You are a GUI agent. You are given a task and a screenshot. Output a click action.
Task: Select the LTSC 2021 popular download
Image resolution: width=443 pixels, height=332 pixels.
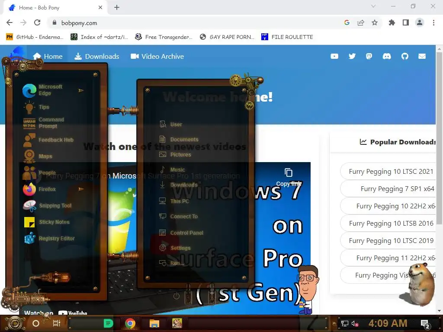tap(388, 171)
